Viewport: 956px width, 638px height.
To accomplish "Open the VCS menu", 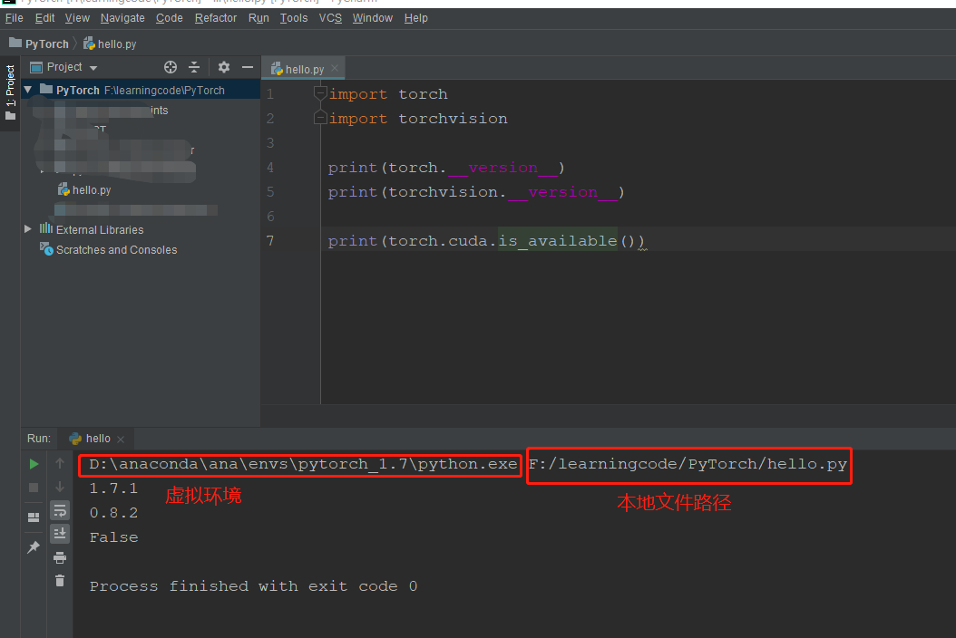I will click(330, 18).
